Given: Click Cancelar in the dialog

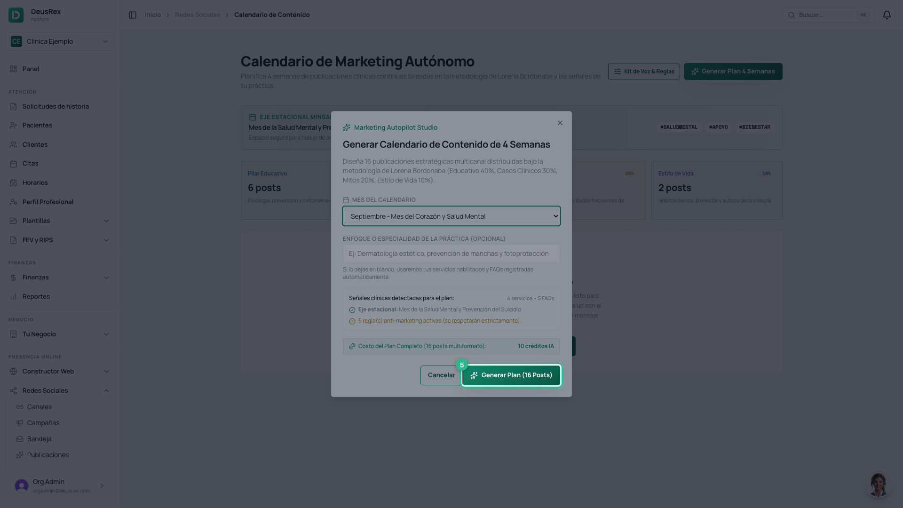Looking at the screenshot, I should [441, 375].
